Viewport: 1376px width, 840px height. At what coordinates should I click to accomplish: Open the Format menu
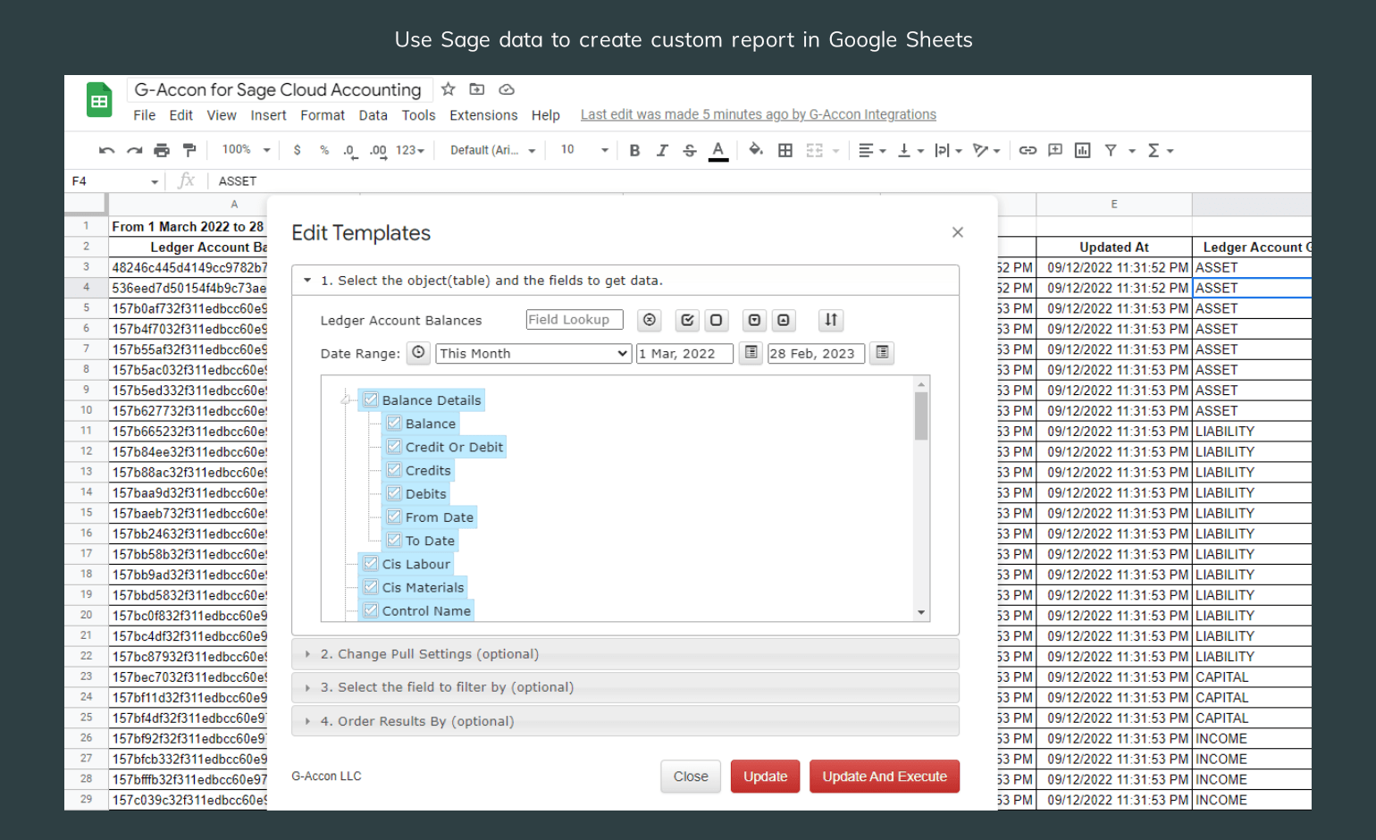[323, 115]
